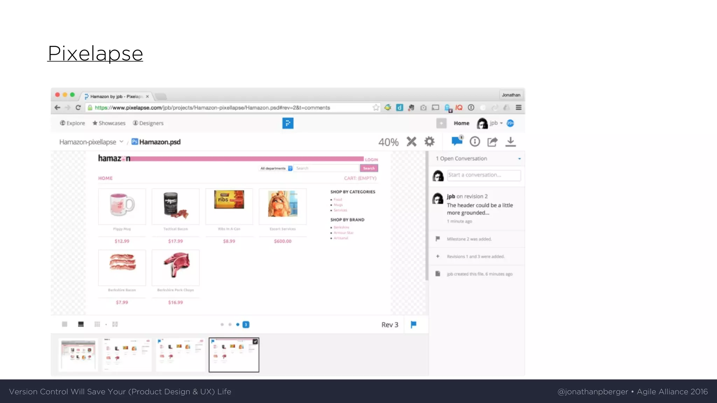Open the settings gear in file toolbar

[429, 142]
